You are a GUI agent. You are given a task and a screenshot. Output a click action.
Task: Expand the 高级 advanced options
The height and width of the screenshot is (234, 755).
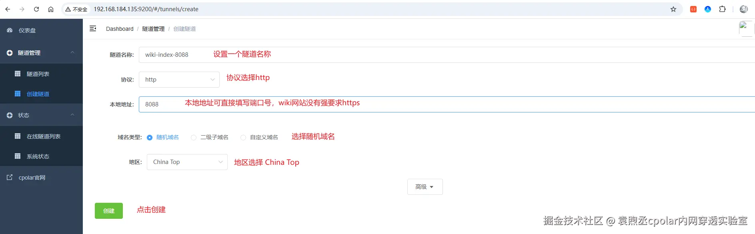(x=425, y=187)
